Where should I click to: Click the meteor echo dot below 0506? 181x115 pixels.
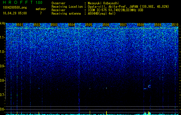(x=106, y=88)
